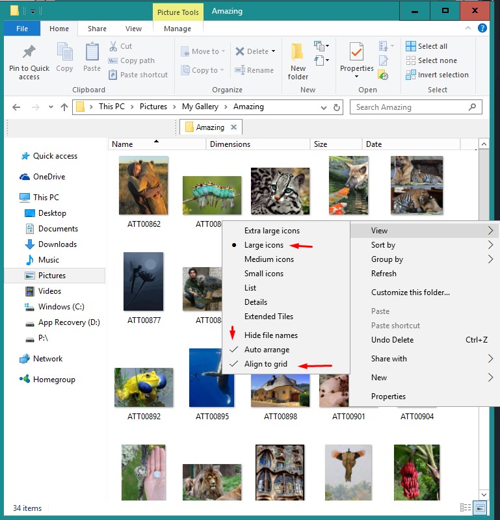Click the New folder icon
Image resolution: width=500 pixels, height=520 pixels.
[297, 53]
